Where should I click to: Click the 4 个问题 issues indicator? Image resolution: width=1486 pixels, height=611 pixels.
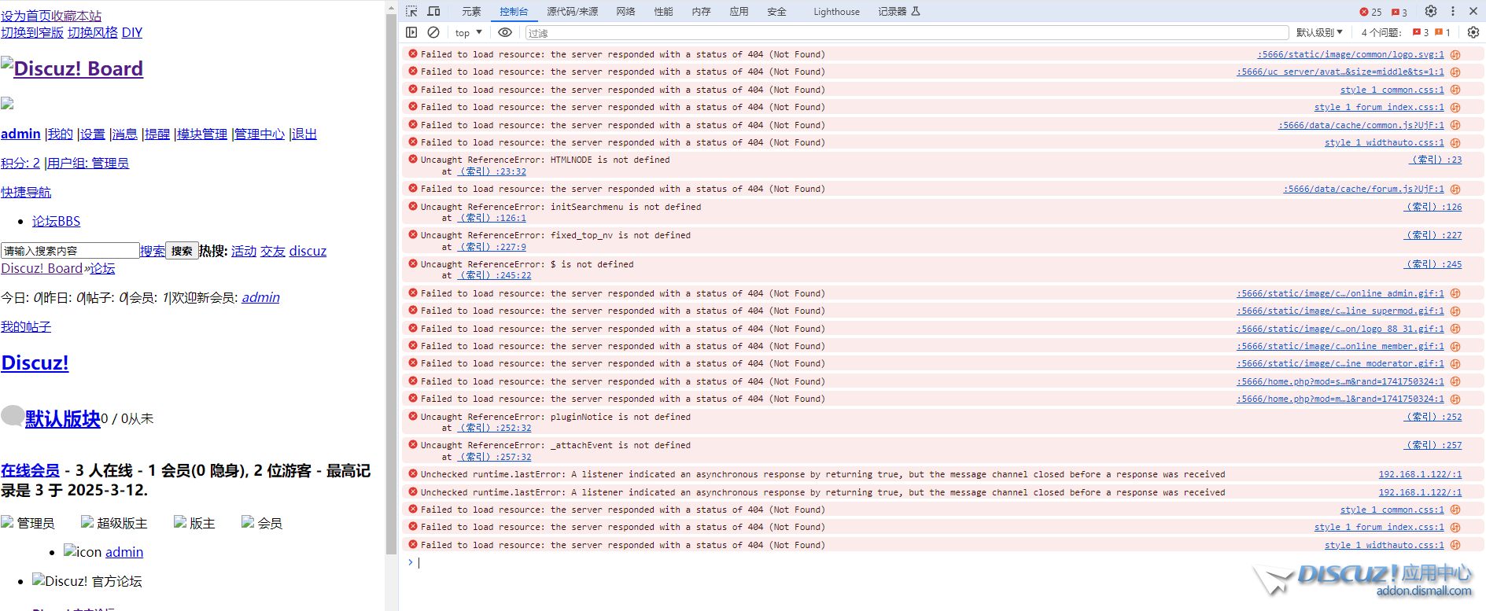pos(1406,32)
